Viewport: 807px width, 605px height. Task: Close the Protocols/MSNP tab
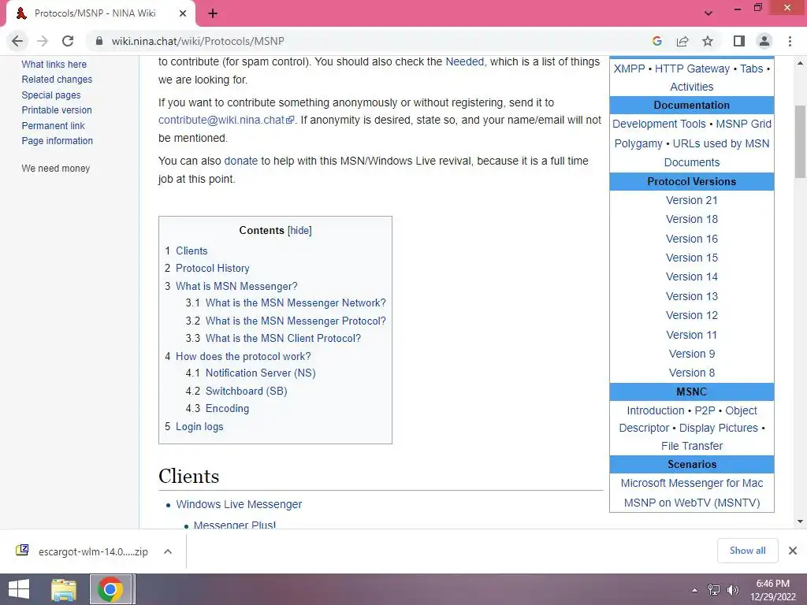(x=183, y=13)
